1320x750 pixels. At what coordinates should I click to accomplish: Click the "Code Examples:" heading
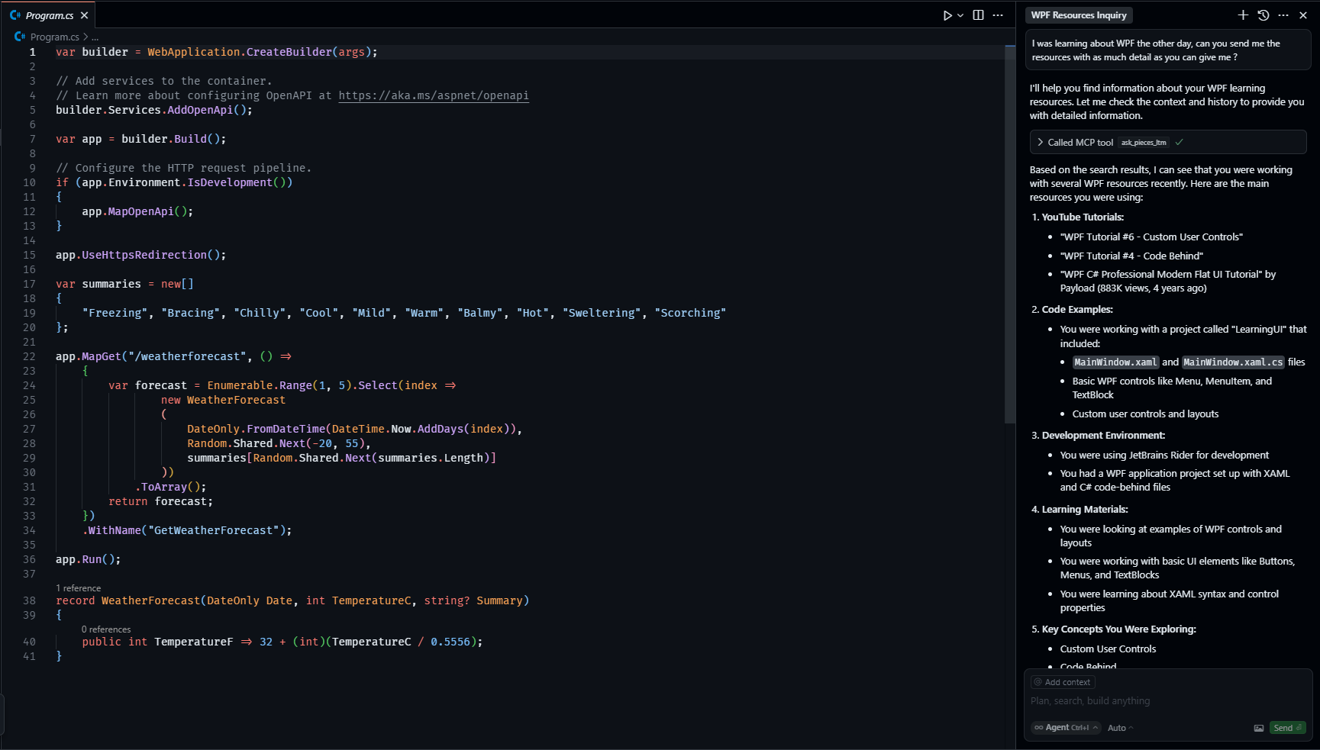pos(1077,310)
